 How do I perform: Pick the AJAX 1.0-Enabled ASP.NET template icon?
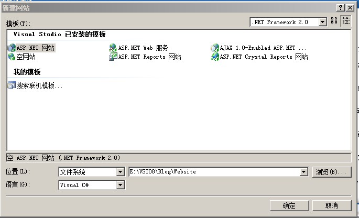[215, 48]
